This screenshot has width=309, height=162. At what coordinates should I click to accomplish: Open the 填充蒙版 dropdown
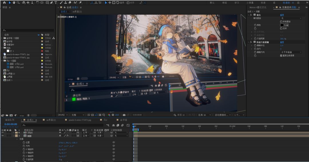tap(291, 18)
